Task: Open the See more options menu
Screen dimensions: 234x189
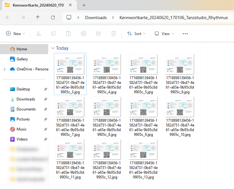Action: click(x=185, y=34)
